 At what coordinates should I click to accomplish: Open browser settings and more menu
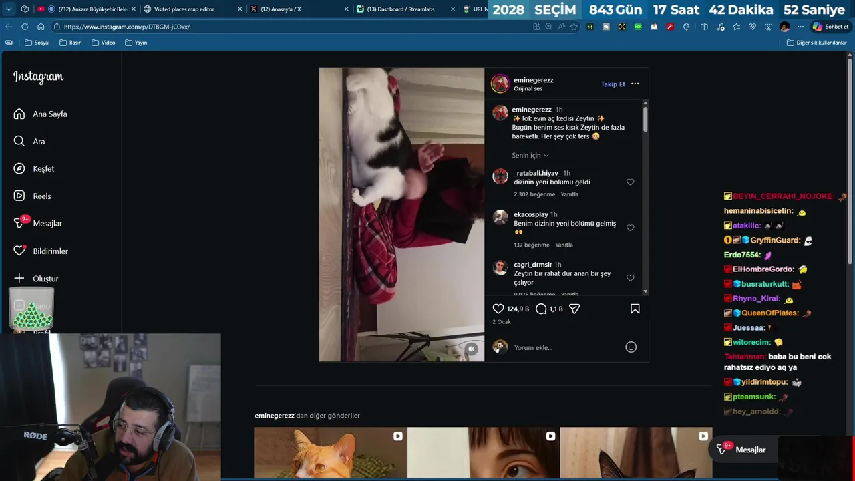pos(800,27)
